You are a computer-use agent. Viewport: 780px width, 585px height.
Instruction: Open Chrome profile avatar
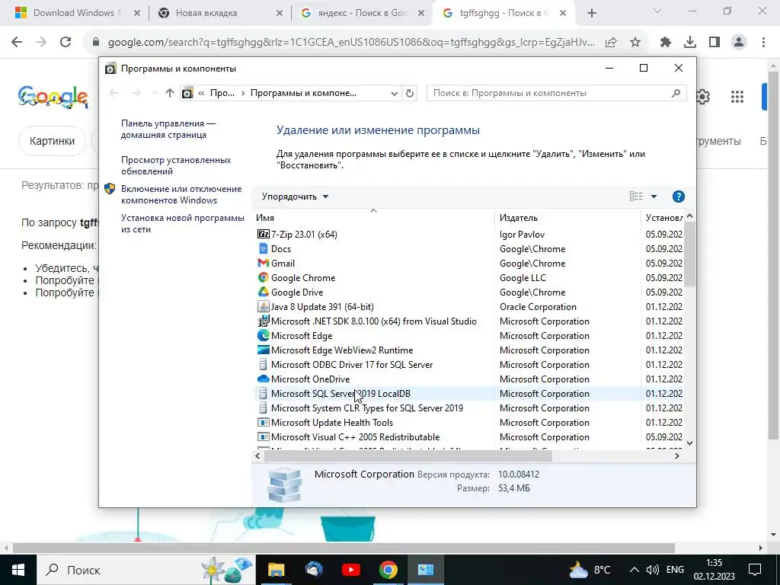pos(739,43)
